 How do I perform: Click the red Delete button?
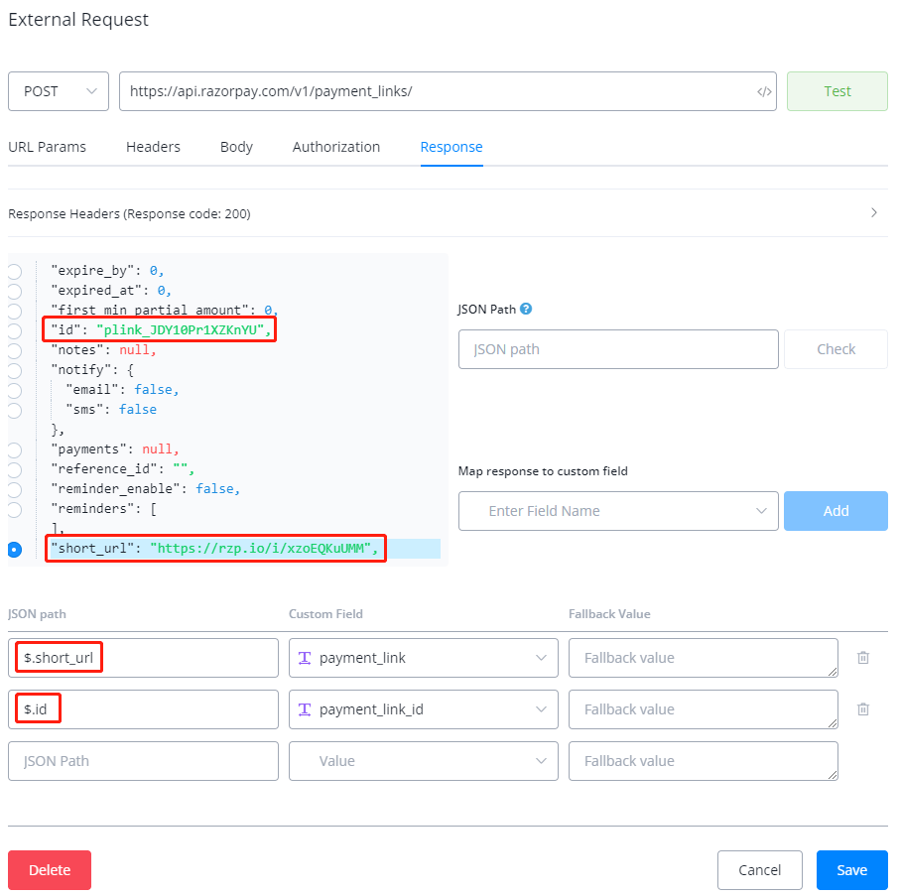[50, 870]
